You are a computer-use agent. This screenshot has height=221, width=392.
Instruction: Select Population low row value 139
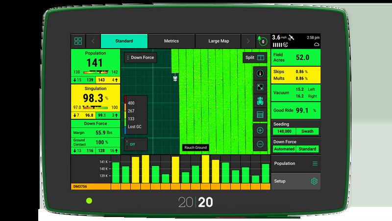(x=90, y=80)
